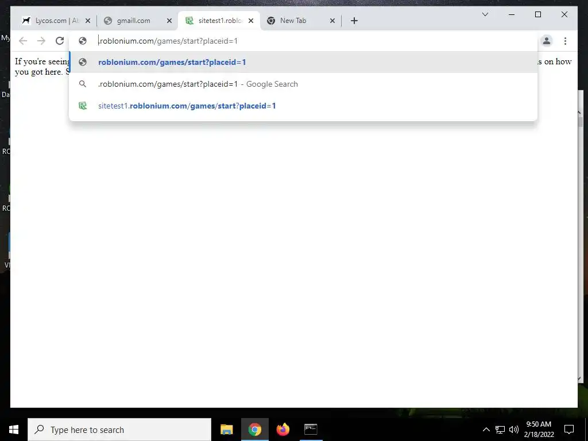The image size is (588, 441).
Task: Choose the sitetest1.roblonium.com suggestion
Action: click(303, 106)
